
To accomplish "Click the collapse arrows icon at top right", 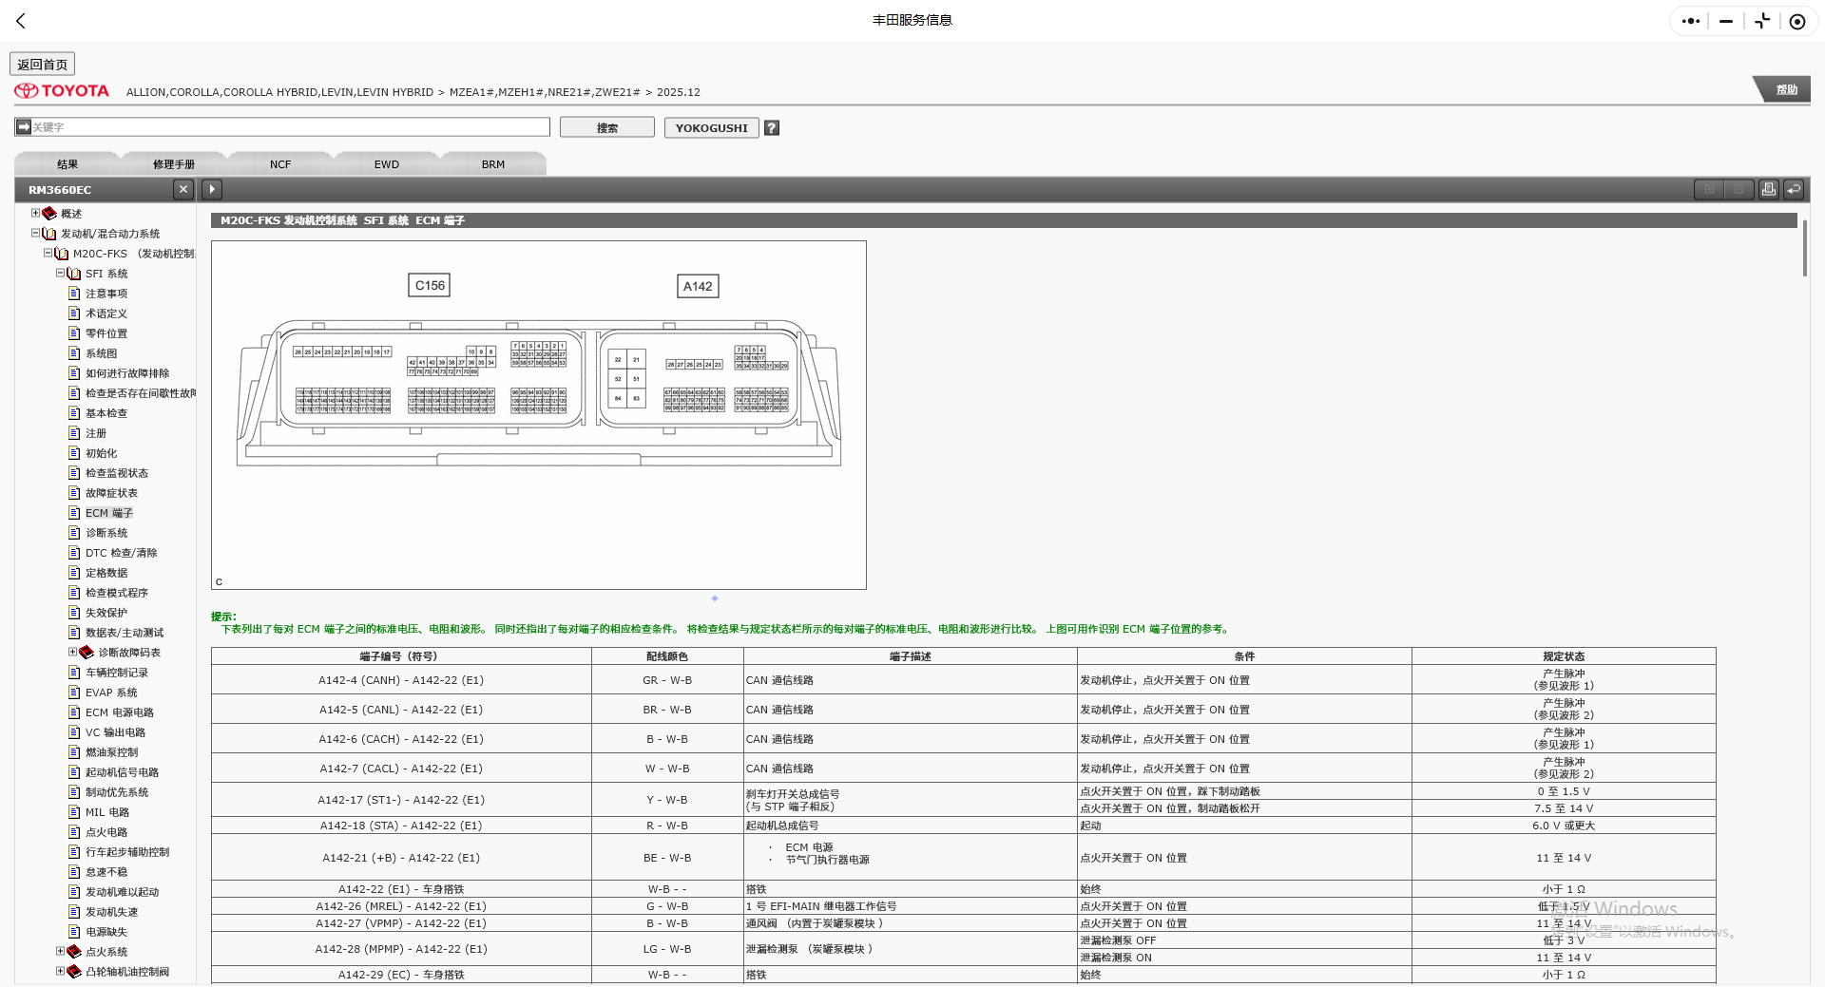I will click(x=1762, y=21).
